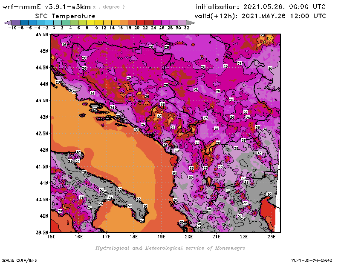The height and width of the screenshot is (263, 341).
Task: Click the 41.5N latitude label
Action: (42, 166)
